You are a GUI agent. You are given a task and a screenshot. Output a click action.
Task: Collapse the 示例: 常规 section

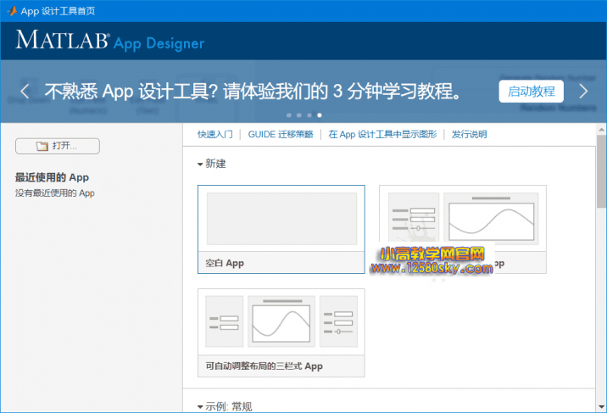pos(200,407)
